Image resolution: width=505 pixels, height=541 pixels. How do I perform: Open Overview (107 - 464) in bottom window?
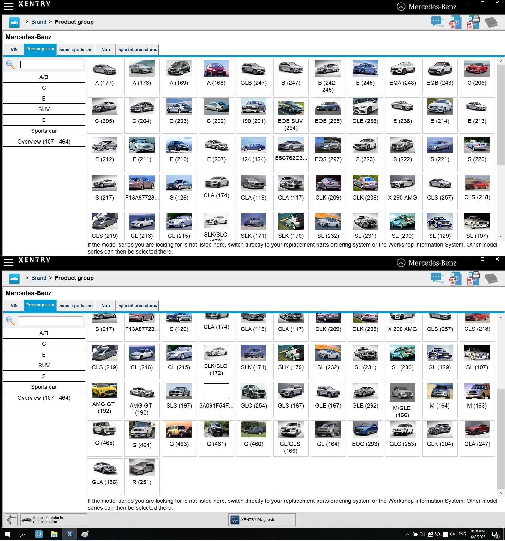coord(44,397)
